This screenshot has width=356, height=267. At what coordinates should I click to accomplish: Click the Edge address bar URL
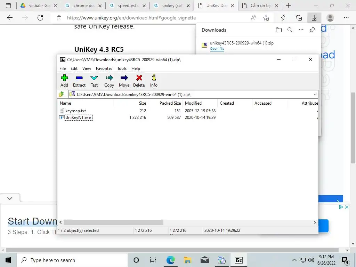131,18
